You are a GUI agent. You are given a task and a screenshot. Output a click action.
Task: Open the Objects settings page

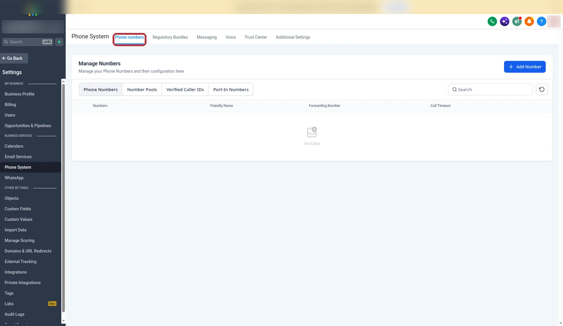coord(11,199)
